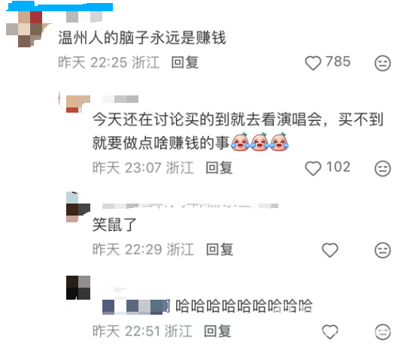Image resolution: width=404 pixels, height=347 pixels.
Task: Open avatar of the 笑鼠了 commenter
Action: [78, 207]
